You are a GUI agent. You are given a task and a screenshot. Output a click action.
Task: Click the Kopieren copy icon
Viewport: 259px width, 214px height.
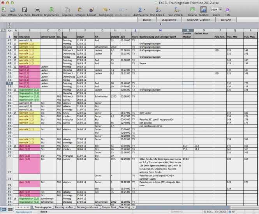click(67, 9)
